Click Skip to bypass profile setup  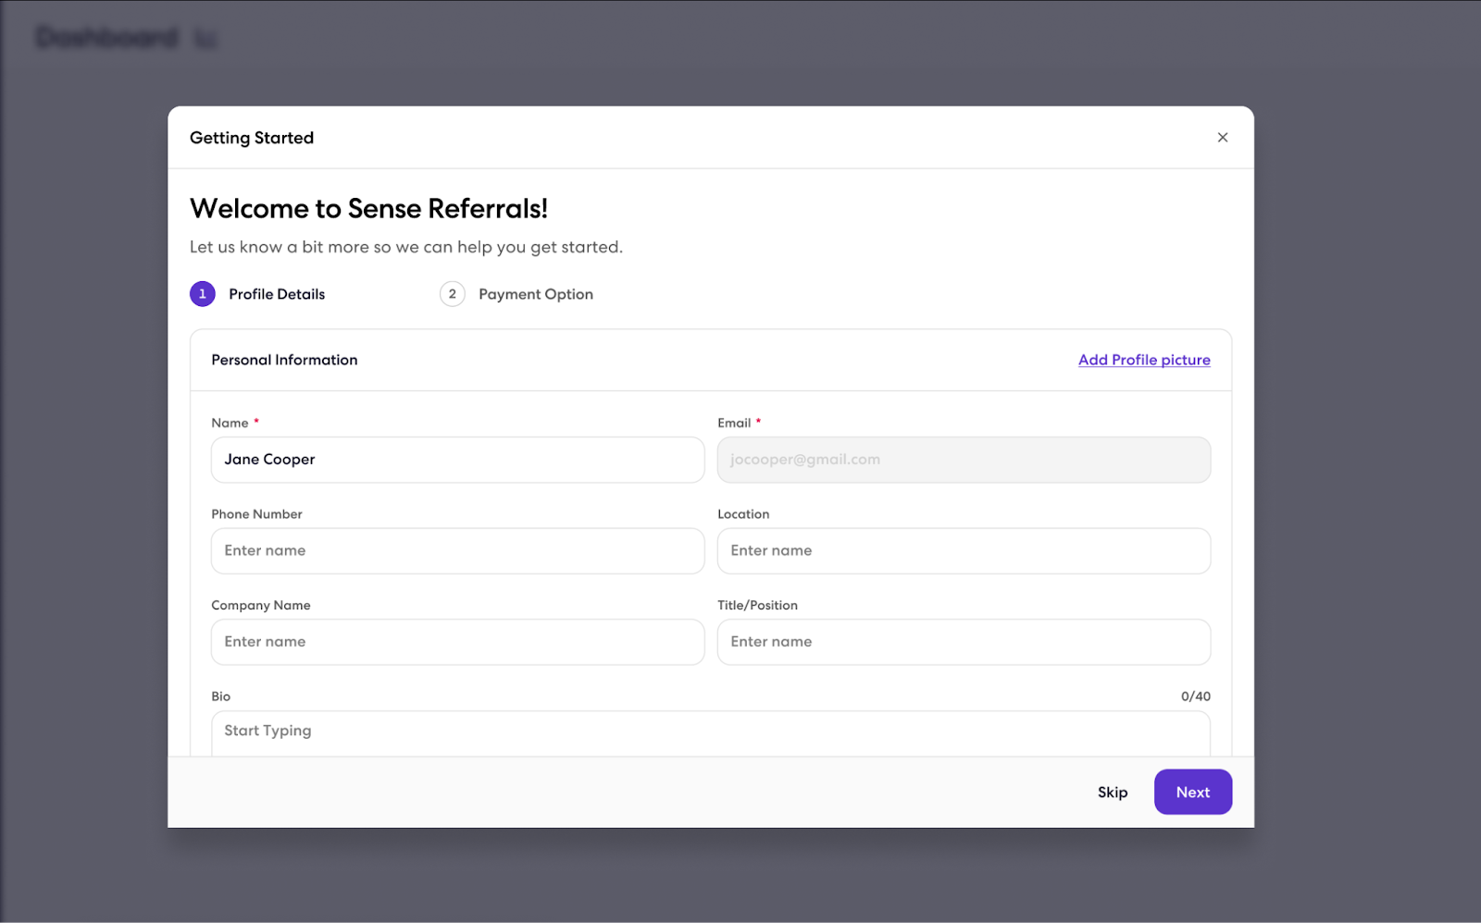[x=1112, y=792]
